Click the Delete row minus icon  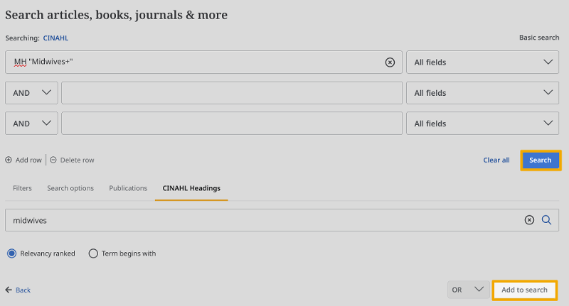pyautogui.click(x=53, y=160)
